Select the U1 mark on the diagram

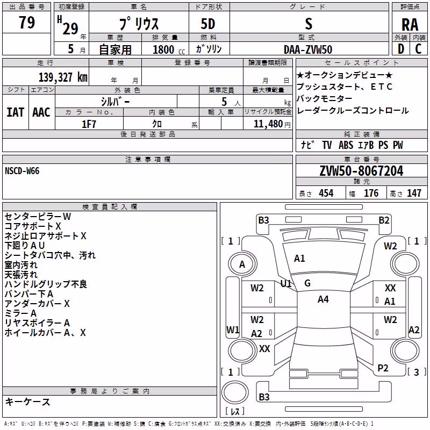click(x=286, y=283)
